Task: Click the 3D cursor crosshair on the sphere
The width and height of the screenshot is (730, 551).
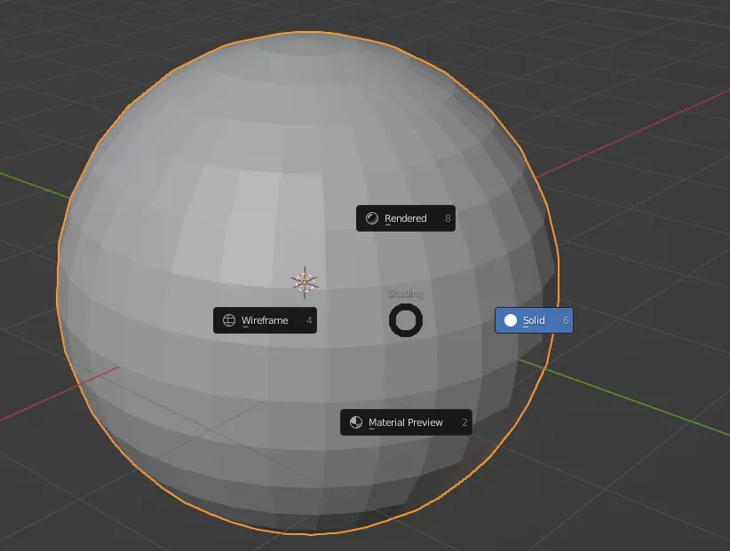Action: tap(304, 282)
